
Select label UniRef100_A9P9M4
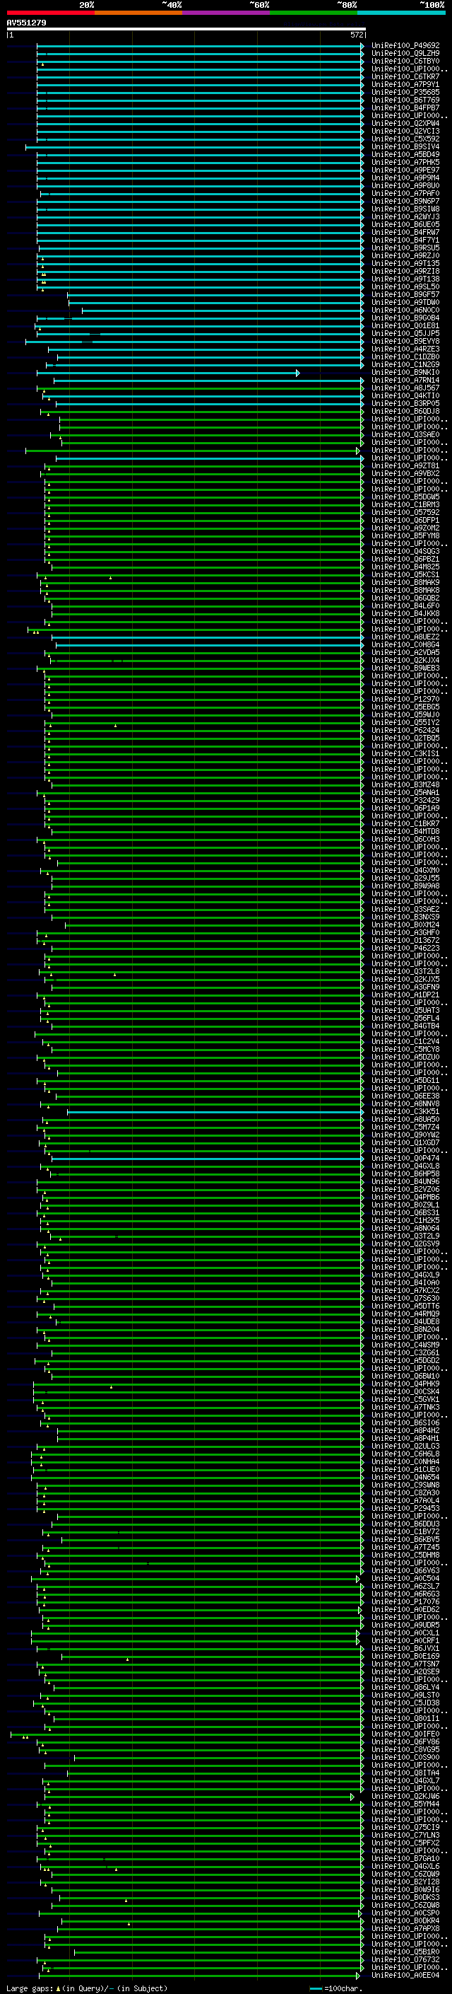pos(405,178)
